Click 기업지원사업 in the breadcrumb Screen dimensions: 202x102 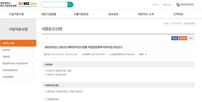coord(176,23)
